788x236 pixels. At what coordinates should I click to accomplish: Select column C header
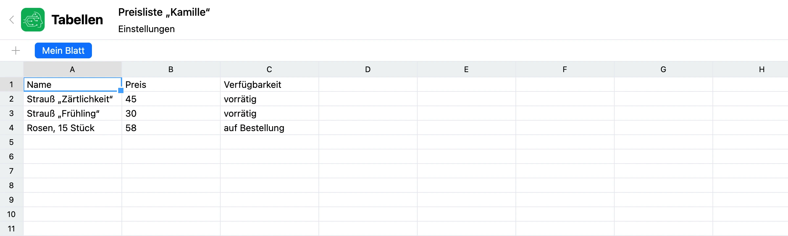click(270, 69)
